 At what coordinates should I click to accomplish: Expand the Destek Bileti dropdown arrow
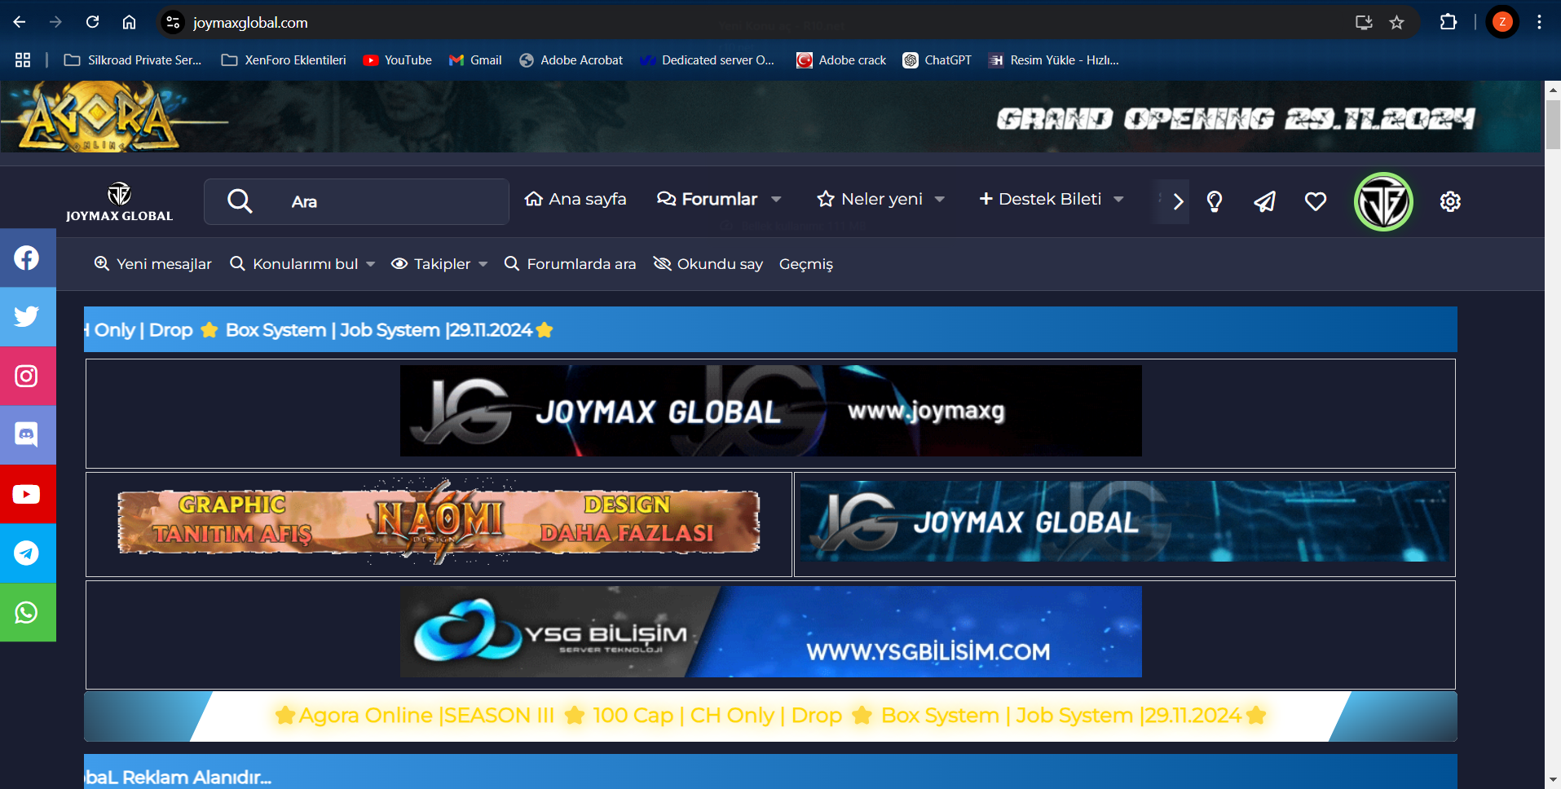1118,200
